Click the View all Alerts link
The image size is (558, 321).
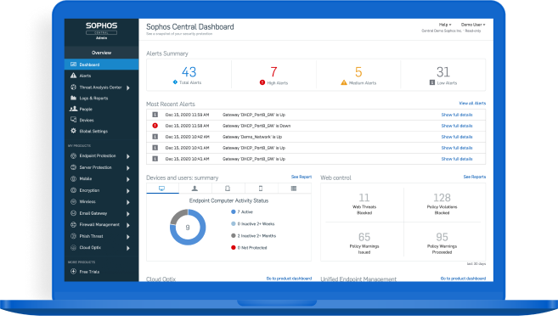472,104
